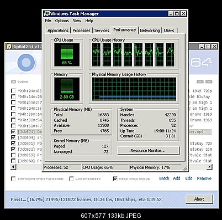
Task: Switch to the Services tab
Action: point(102,30)
